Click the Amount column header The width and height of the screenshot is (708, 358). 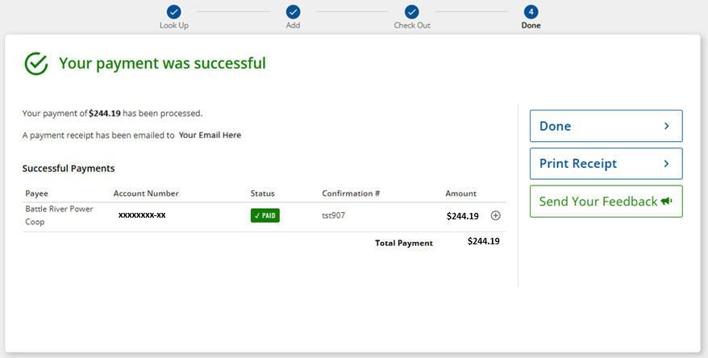tap(460, 194)
